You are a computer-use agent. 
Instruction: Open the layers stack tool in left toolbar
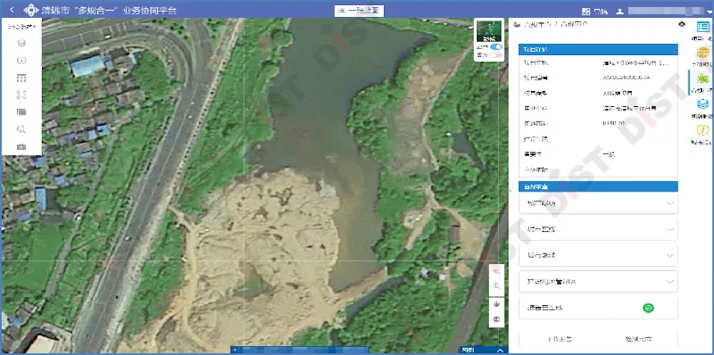tap(21, 43)
